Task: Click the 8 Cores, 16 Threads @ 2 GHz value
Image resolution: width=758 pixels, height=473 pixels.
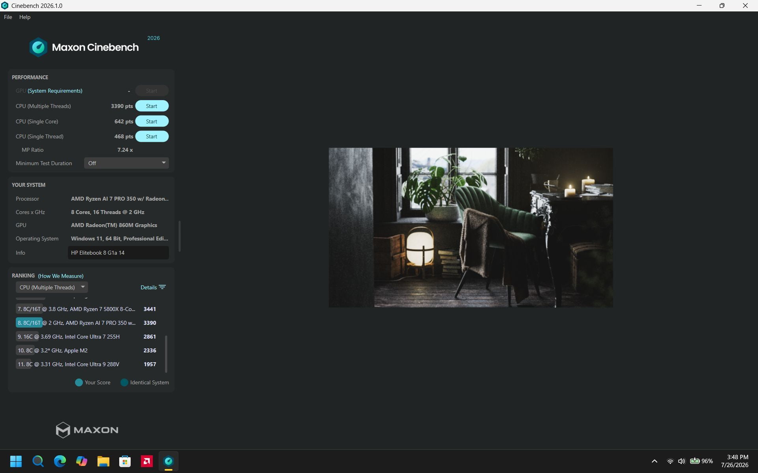Action: coord(107,212)
